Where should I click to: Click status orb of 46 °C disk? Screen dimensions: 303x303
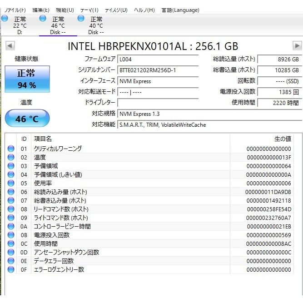(x=43, y=19)
